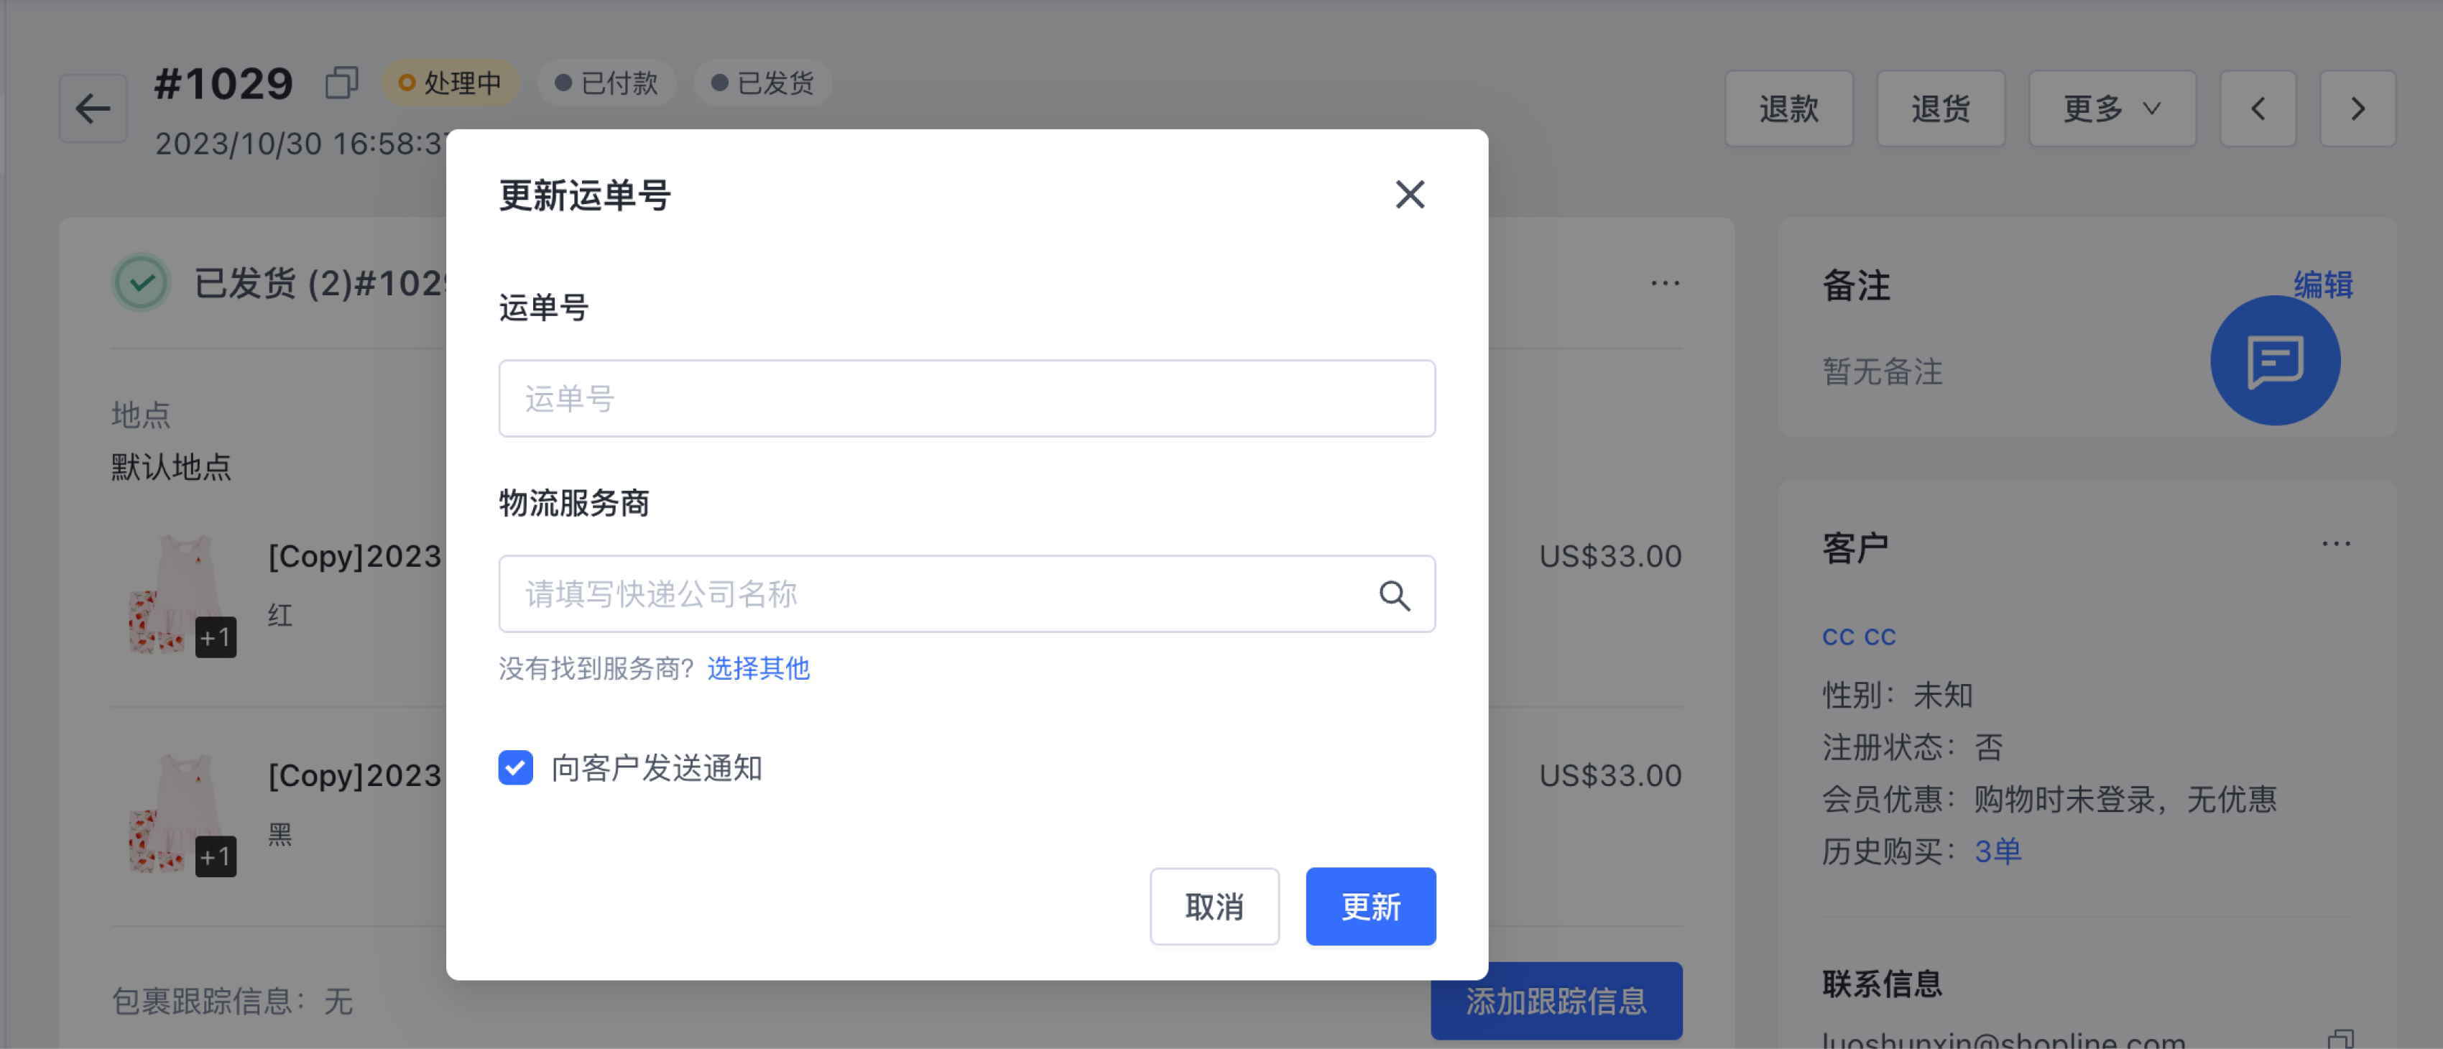Copy the contact email icon
Viewport: 2443px width, 1049px height.
tap(2340, 1040)
